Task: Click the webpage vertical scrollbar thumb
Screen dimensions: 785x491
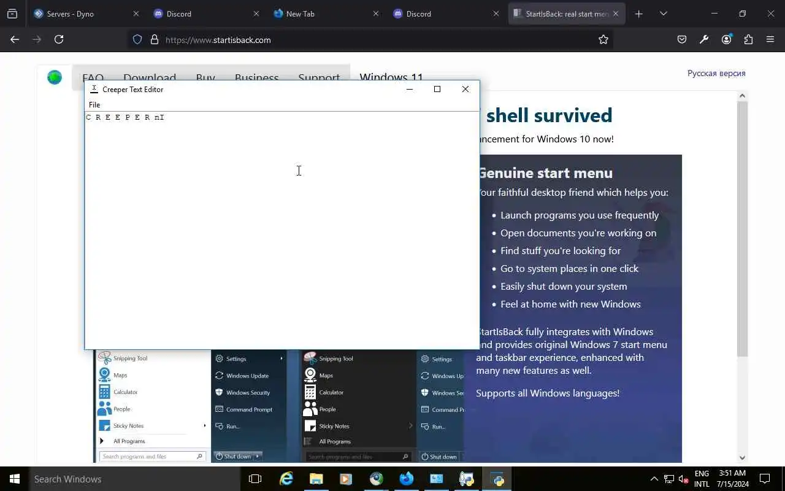Action: pos(742,228)
